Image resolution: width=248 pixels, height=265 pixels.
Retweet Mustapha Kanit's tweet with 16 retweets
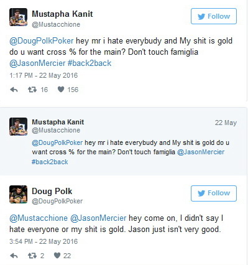32,90
